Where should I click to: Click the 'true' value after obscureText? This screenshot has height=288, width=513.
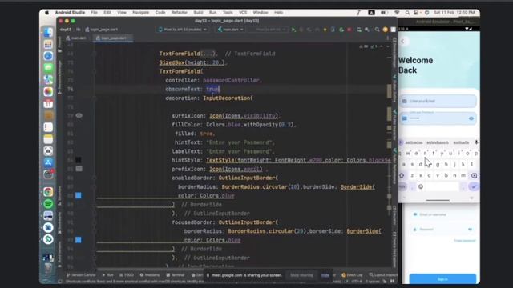point(212,89)
